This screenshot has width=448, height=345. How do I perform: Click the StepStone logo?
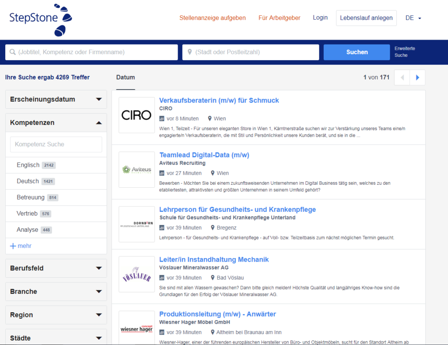click(x=41, y=20)
